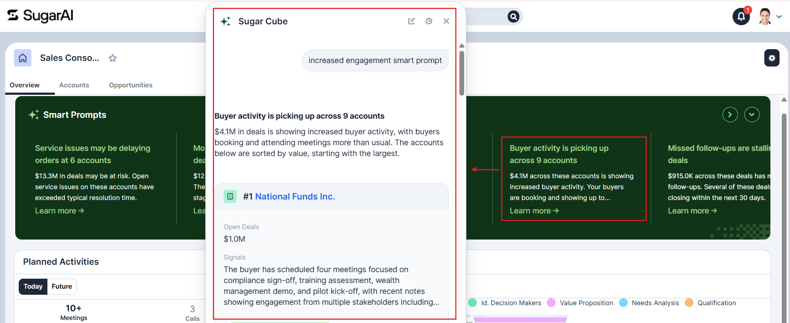
Task: Collapse the Smart Prompts section
Action: pos(752,115)
